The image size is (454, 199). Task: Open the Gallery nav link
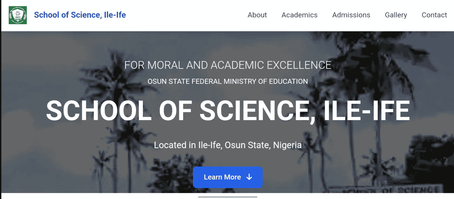396,15
